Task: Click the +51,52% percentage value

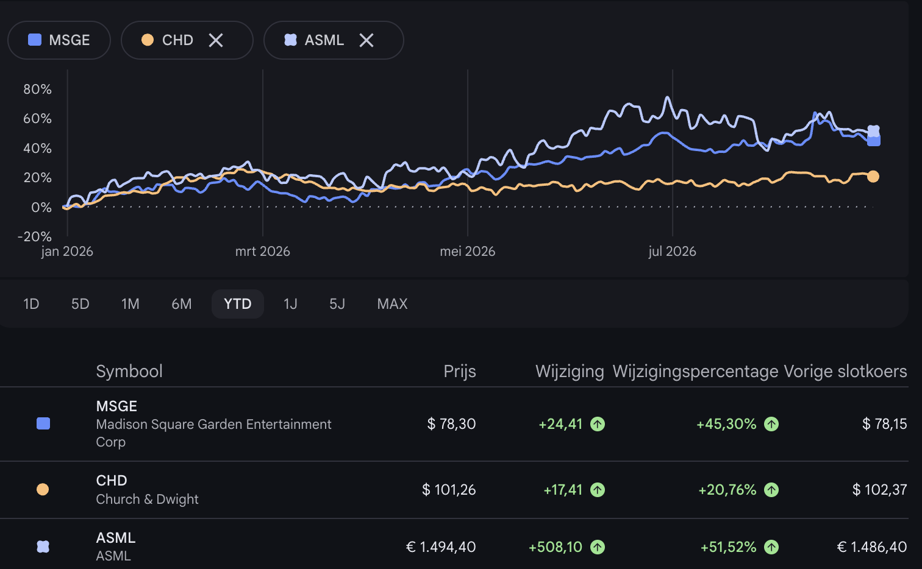Action: 728,547
